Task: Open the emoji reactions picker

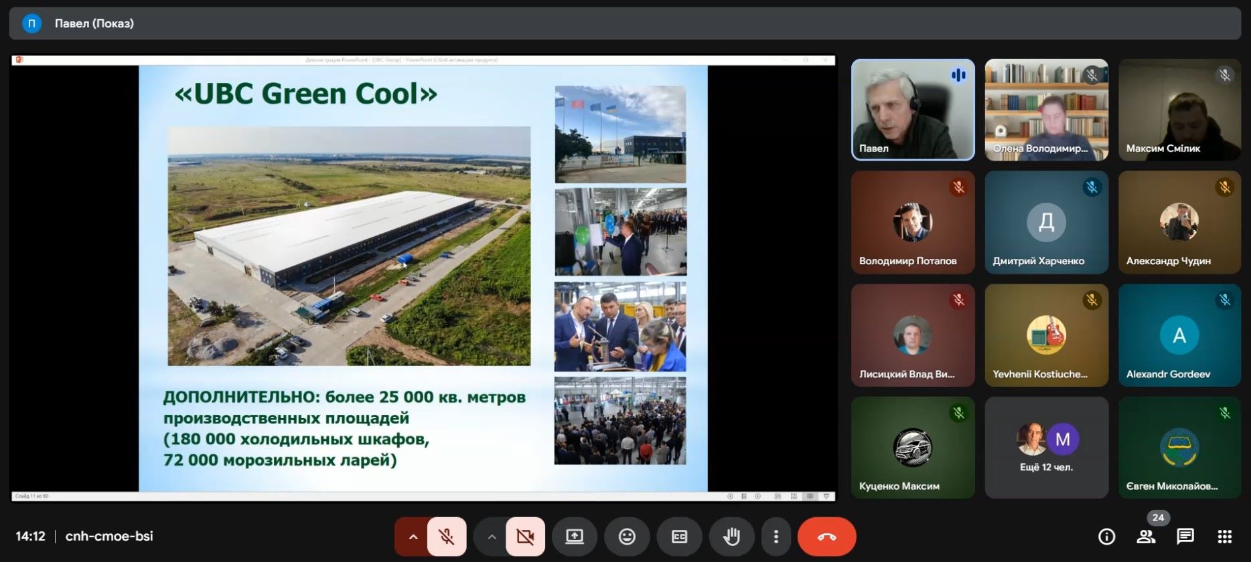Action: tap(627, 537)
